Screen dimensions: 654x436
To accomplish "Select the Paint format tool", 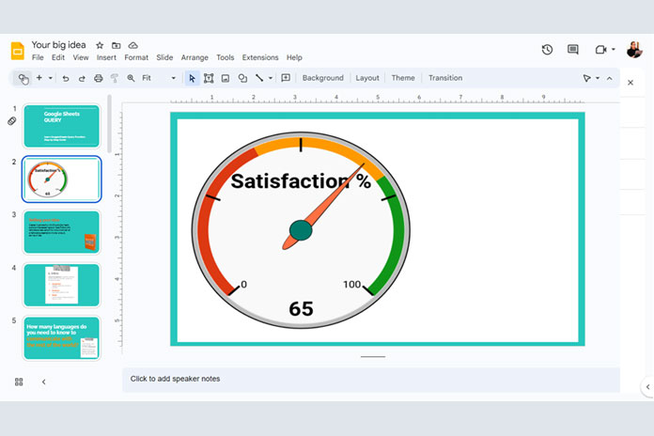I will tap(114, 78).
